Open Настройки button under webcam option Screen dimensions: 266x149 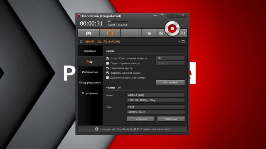[x=170, y=82]
